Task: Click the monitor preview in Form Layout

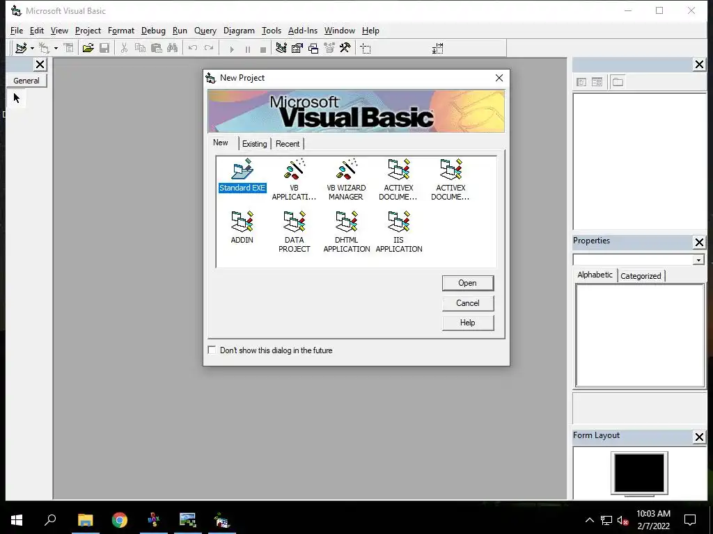Action: (x=639, y=473)
